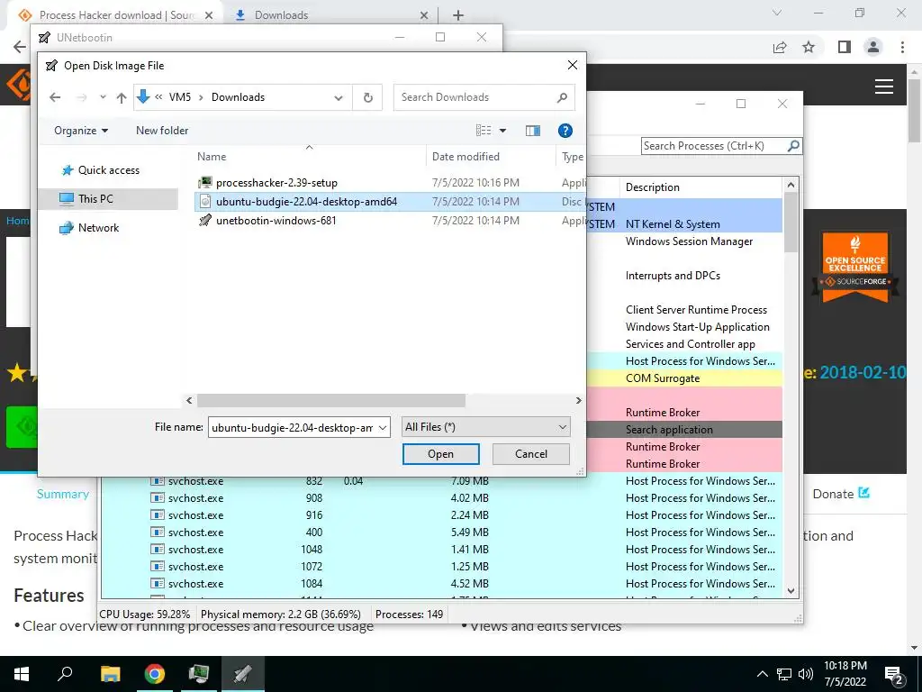Open taskbar search magnifier
This screenshot has height=692, width=922.
coord(65,673)
